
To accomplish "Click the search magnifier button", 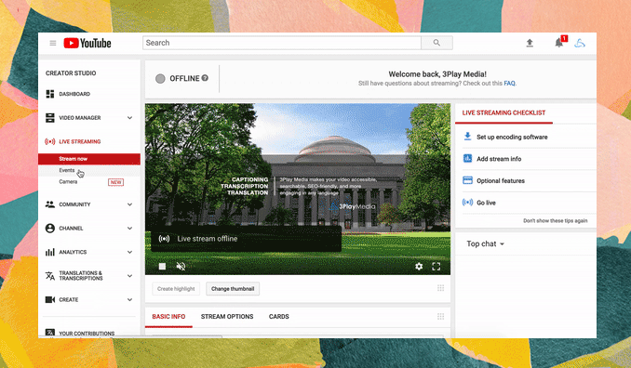I will tap(436, 43).
